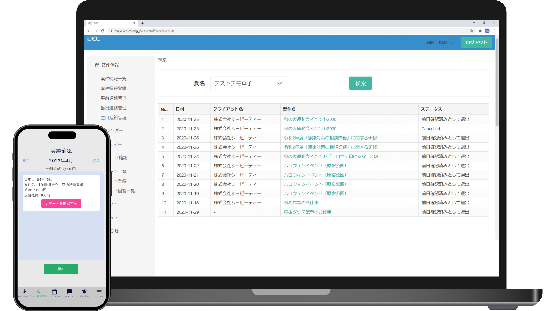Click the page vertical scrollbar
Screen dimensions: 554x311
pos(497,82)
